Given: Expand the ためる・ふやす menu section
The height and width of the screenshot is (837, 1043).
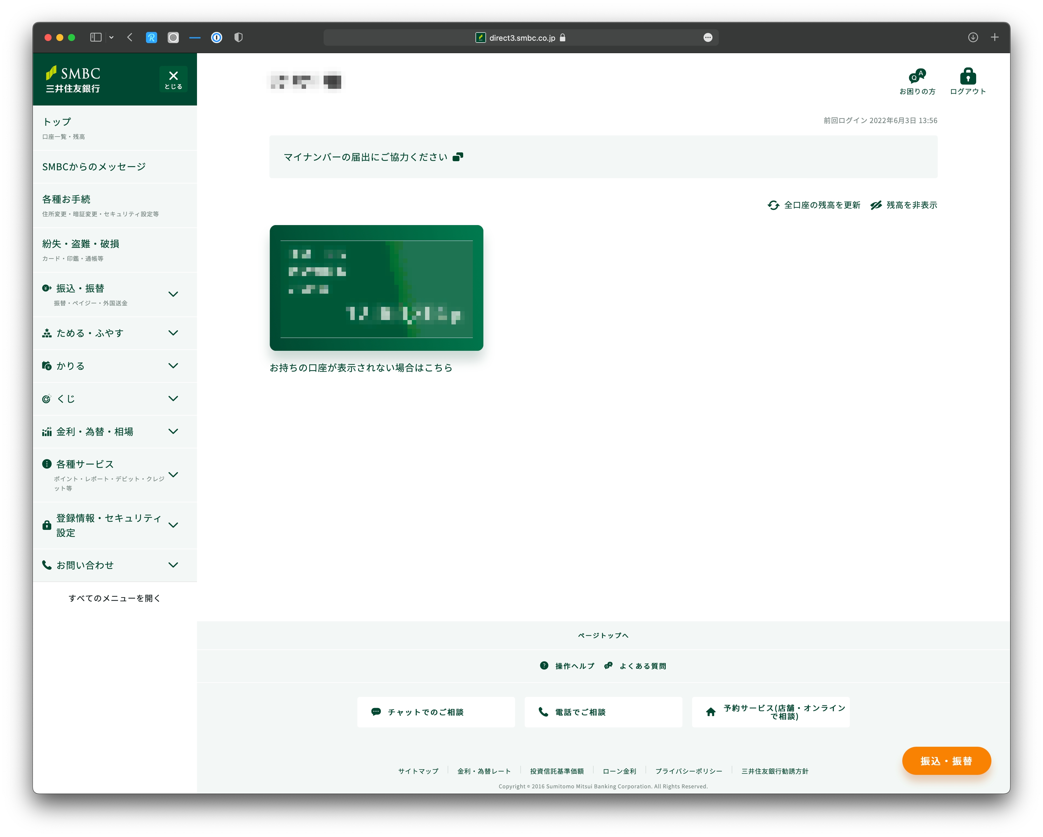Looking at the screenshot, I should tap(173, 333).
